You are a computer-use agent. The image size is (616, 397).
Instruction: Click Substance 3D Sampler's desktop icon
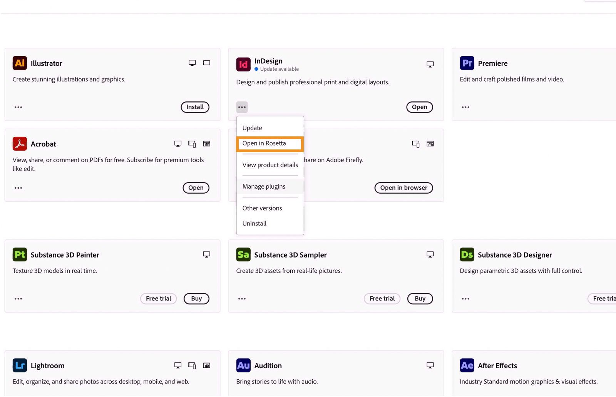430,254
